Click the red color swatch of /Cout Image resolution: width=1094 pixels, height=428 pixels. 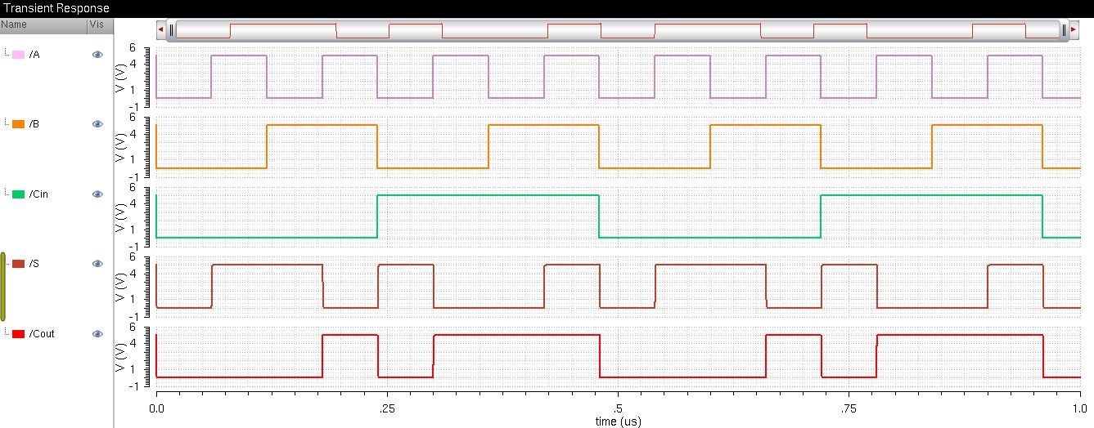click(x=18, y=334)
